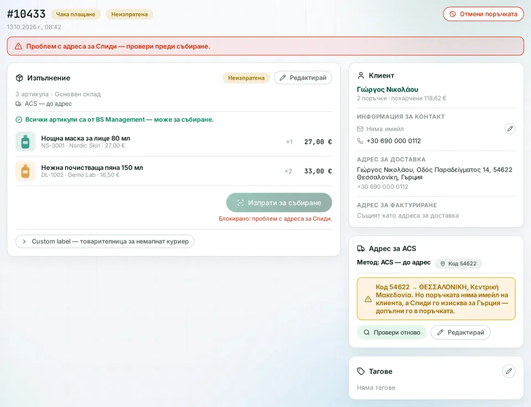This screenshot has width=531, height=407.
Task: Click the tag icon beside Тагове
Action: [361, 372]
